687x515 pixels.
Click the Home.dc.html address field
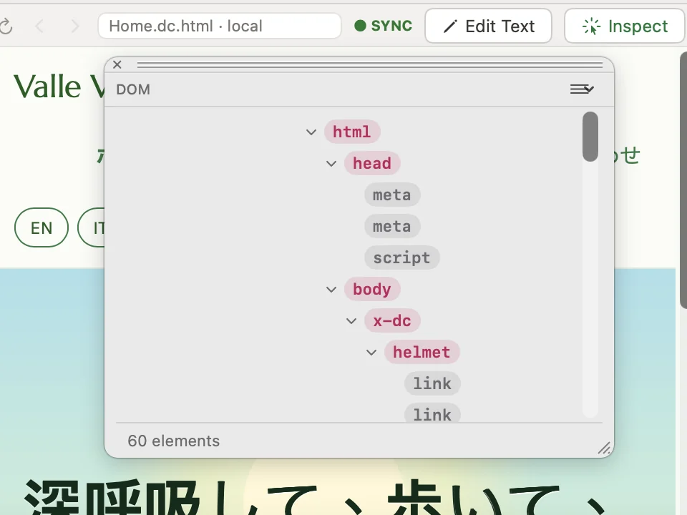point(220,26)
